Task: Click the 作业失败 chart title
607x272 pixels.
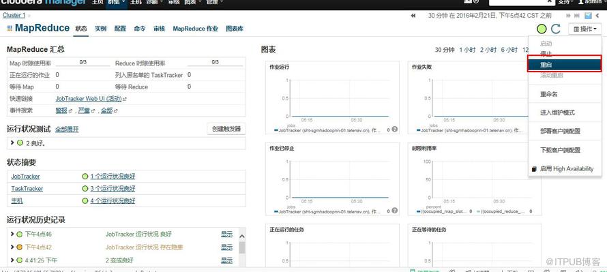Action: [422, 67]
